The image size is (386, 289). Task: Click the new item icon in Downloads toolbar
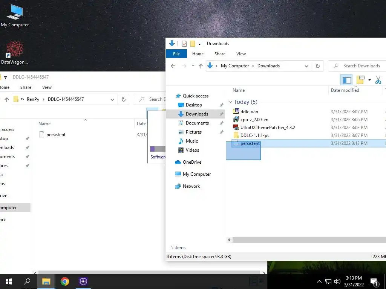pos(360,80)
